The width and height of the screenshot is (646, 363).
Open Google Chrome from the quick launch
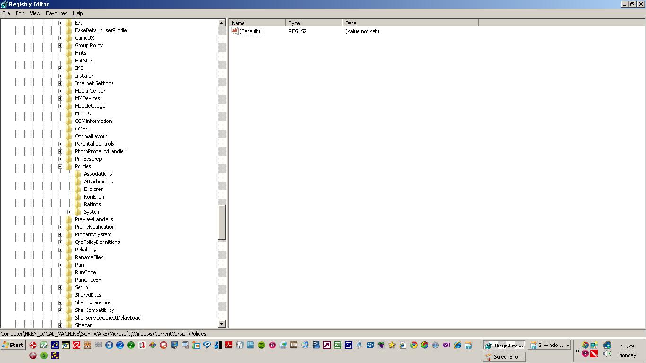point(414,345)
